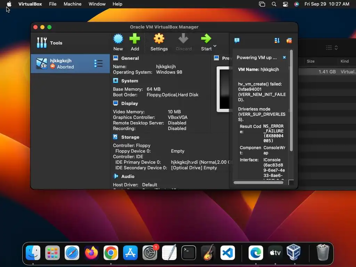Open the Machine menu
The height and width of the screenshot is (267, 356).
point(72,4)
